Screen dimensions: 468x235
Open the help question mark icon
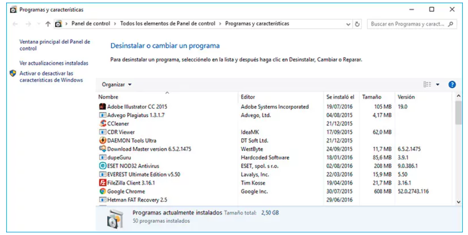(x=452, y=84)
